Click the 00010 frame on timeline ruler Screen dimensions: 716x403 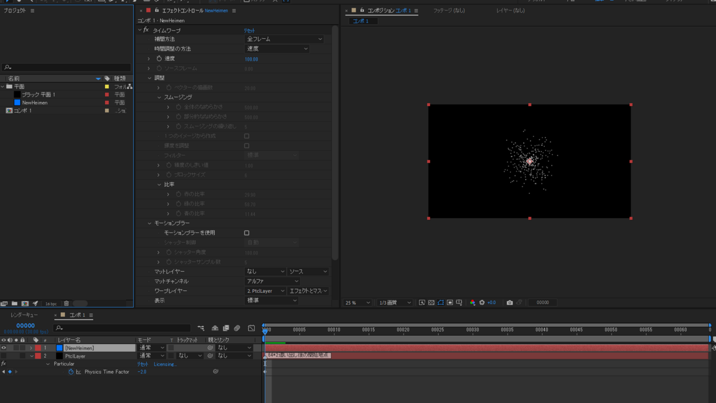(x=334, y=330)
